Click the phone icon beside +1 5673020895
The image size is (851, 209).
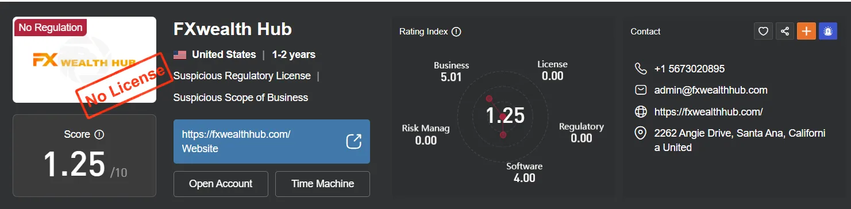[x=641, y=69]
